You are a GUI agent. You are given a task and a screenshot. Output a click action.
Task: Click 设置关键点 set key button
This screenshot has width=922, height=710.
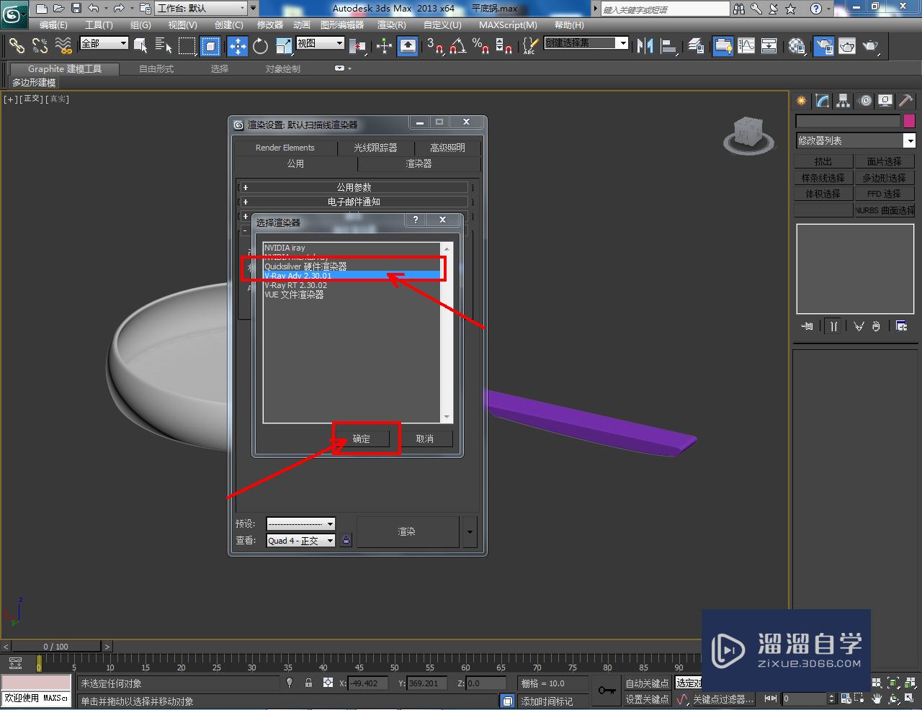coord(647,698)
